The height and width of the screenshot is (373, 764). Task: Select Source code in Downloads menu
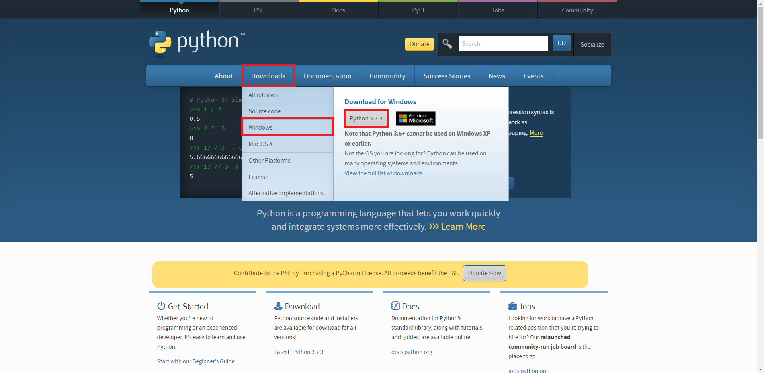(x=287, y=111)
